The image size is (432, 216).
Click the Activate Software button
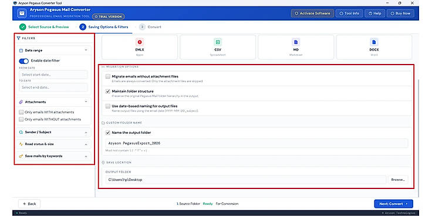[312, 14]
